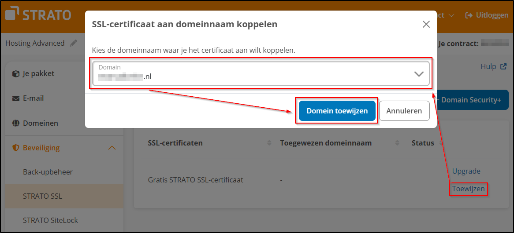Click Toegewezen domeinnaam column header
Screen dimensions: 514x233
tap(326, 143)
